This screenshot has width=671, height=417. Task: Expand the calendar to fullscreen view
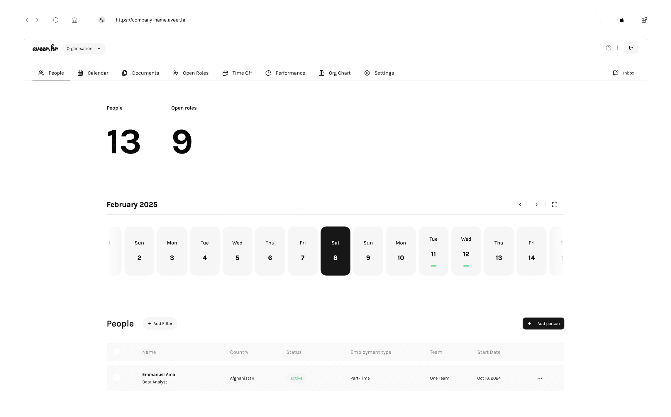tap(554, 205)
